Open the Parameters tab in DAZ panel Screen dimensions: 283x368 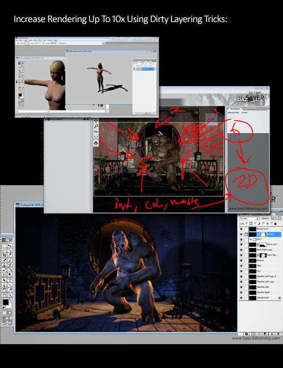click(235, 109)
